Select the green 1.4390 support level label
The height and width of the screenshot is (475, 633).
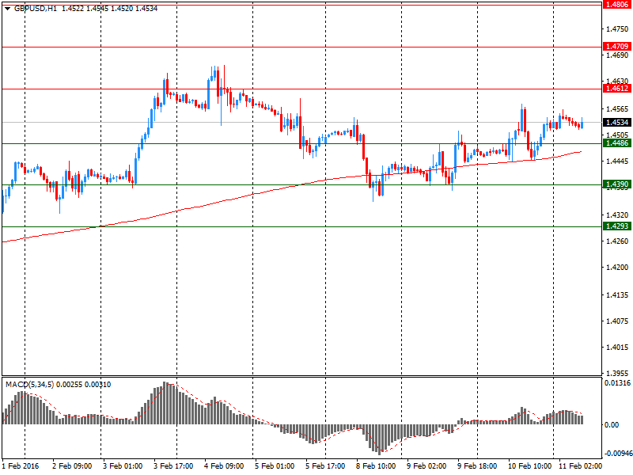point(617,184)
